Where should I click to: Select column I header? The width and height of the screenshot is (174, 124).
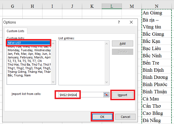[x=52, y=6]
